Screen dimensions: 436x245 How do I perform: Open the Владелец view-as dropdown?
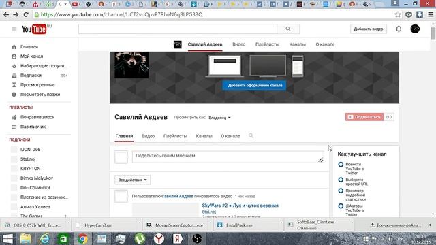click(219, 118)
